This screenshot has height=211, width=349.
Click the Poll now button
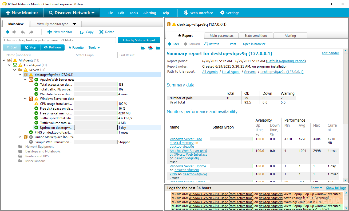53,47
